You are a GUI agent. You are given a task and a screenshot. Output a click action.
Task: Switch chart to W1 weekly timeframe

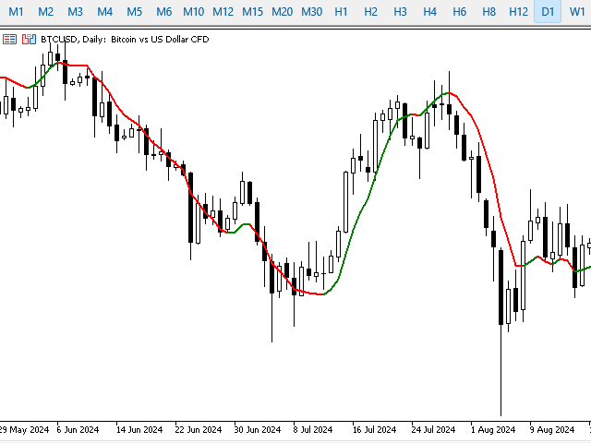point(577,12)
